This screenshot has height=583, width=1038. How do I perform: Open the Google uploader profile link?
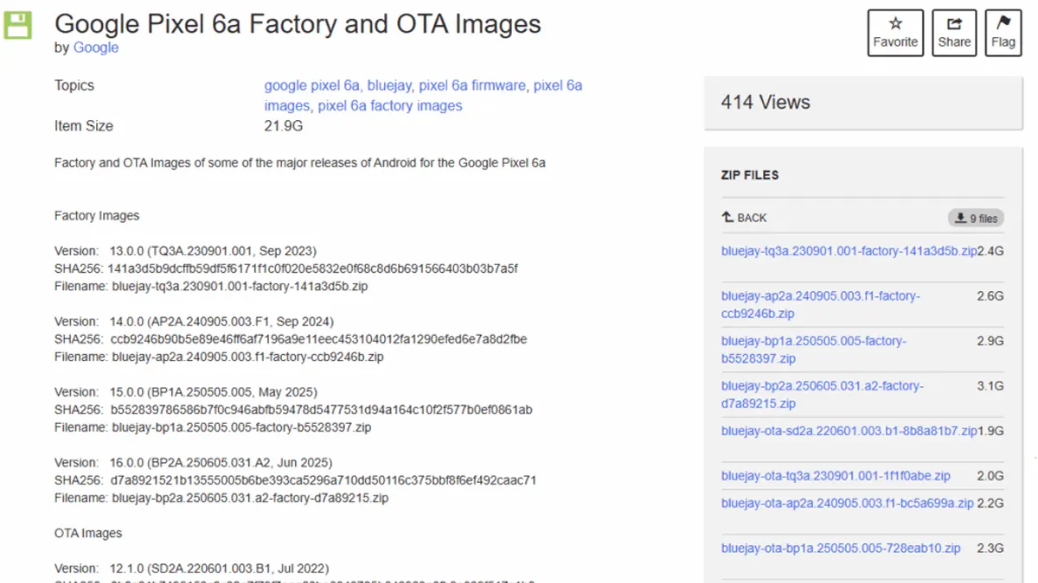pos(95,48)
